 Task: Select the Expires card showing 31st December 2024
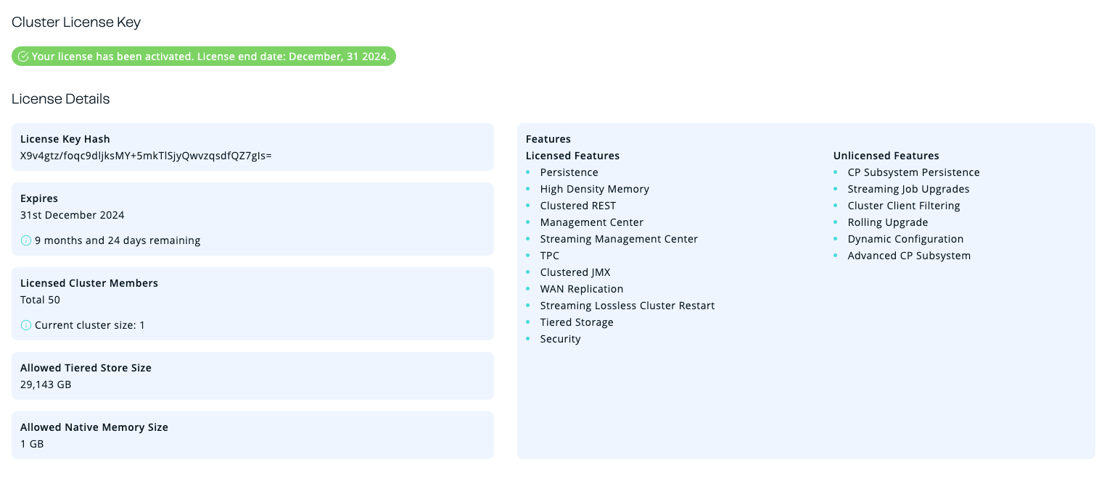click(252, 219)
